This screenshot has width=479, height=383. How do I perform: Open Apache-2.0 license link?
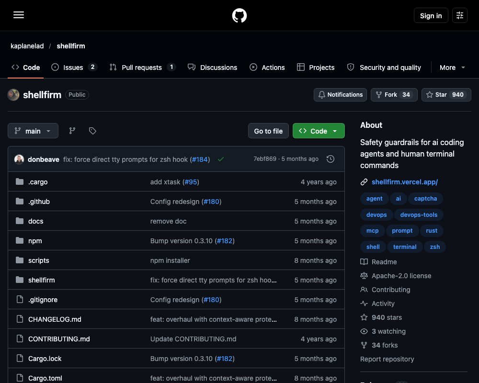(x=401, y=276)
